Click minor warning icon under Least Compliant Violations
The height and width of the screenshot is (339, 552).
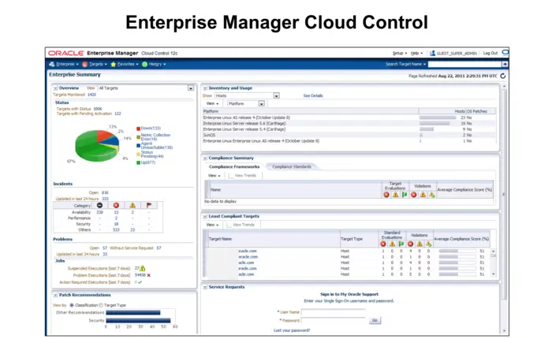[x=428, y=244]
